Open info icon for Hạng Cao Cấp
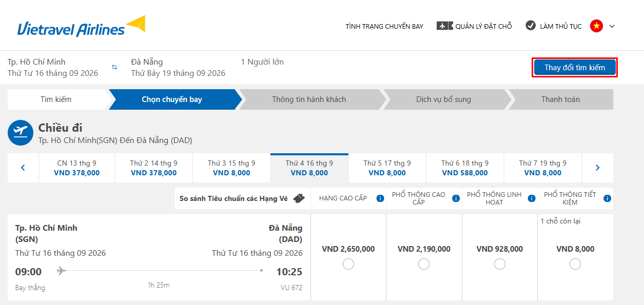The width and height of the screenshot is (644, 305). pyautogui.click(x=380, y=198)
